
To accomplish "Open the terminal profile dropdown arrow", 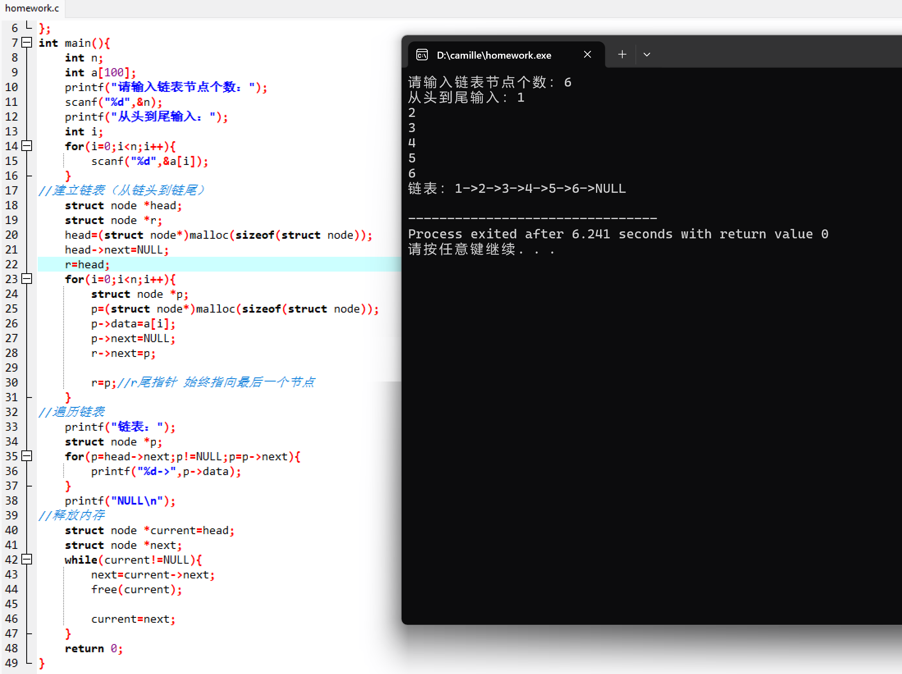I will 647,55.
